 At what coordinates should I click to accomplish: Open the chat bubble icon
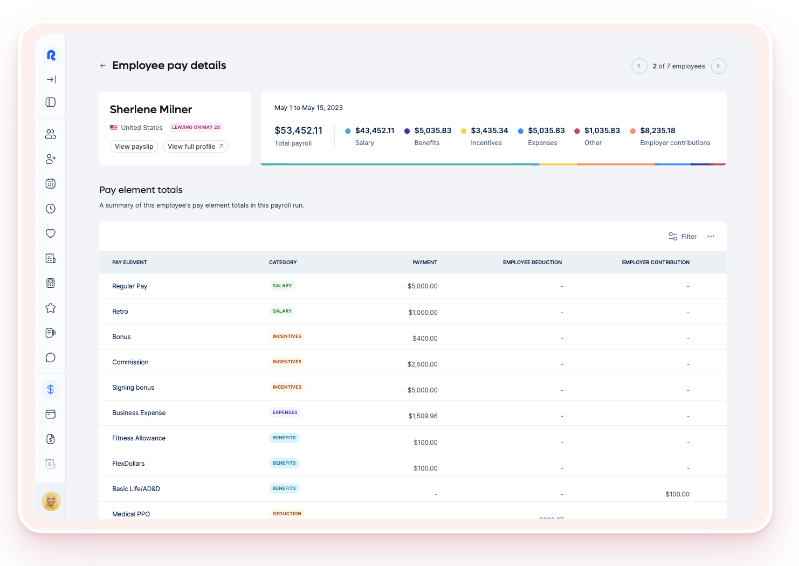coord(51,358)
